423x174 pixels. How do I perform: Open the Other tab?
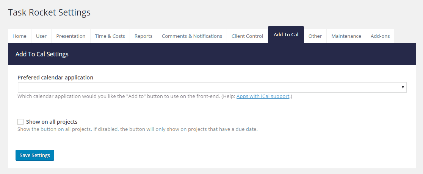tap(315, 36)
